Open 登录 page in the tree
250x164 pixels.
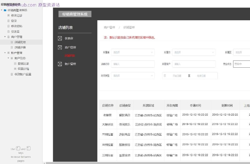[x=14, y=21]
